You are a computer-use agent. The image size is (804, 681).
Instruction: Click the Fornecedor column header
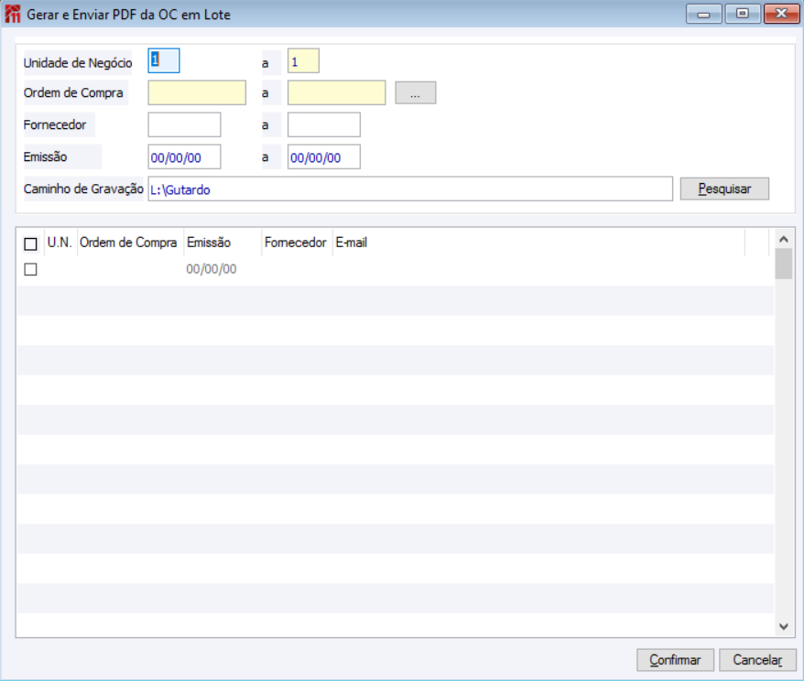[x=296, y=243]
